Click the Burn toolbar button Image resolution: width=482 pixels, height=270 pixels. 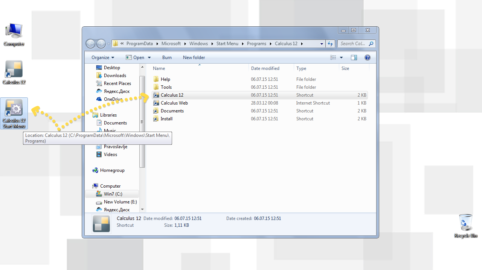tap(167, 58)
